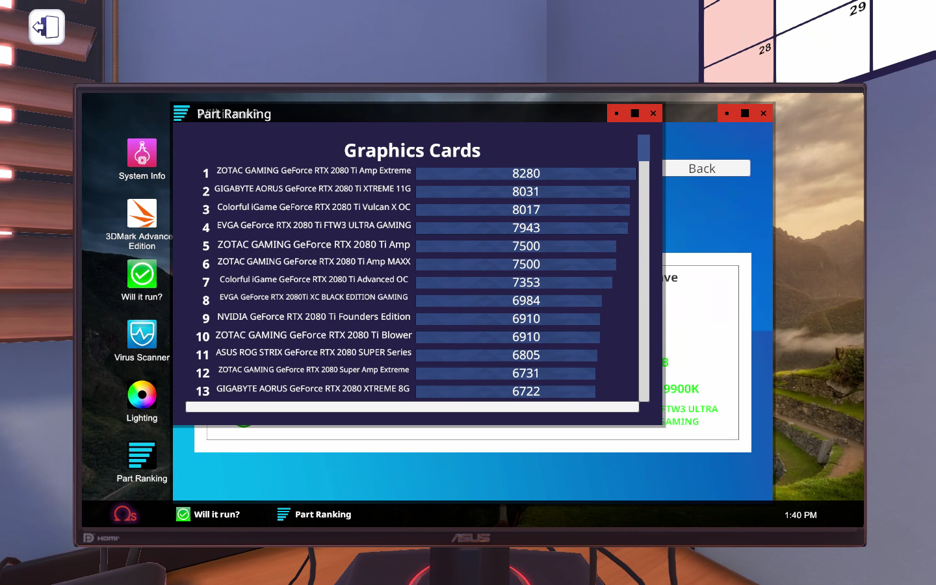
Task: Click the OmegaOS start logo
Action: (125, 515)
